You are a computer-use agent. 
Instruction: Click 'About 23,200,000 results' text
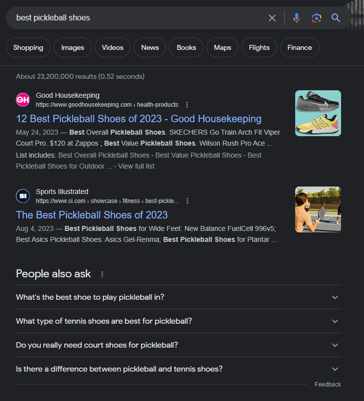click(x=80, y=76)
